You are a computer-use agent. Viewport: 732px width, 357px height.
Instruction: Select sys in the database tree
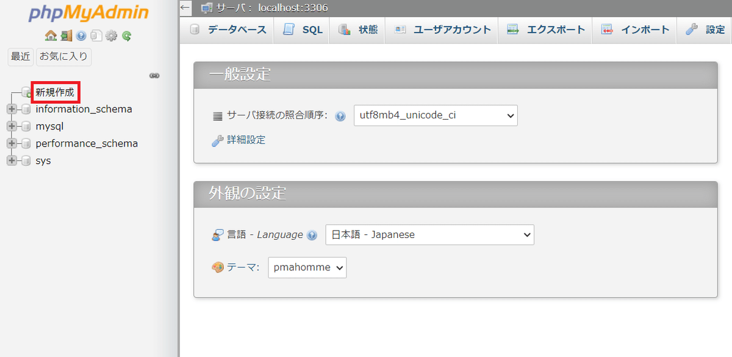coord(43,161)
